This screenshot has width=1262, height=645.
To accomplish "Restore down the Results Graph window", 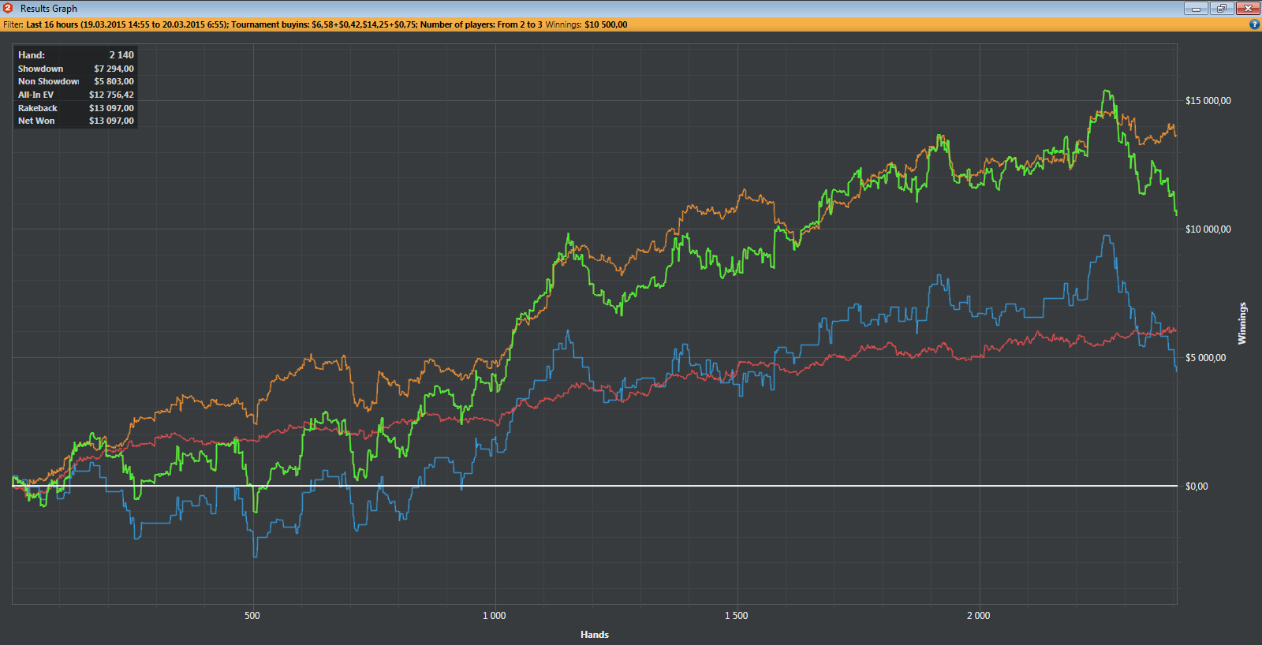I will click(1222, 9).
